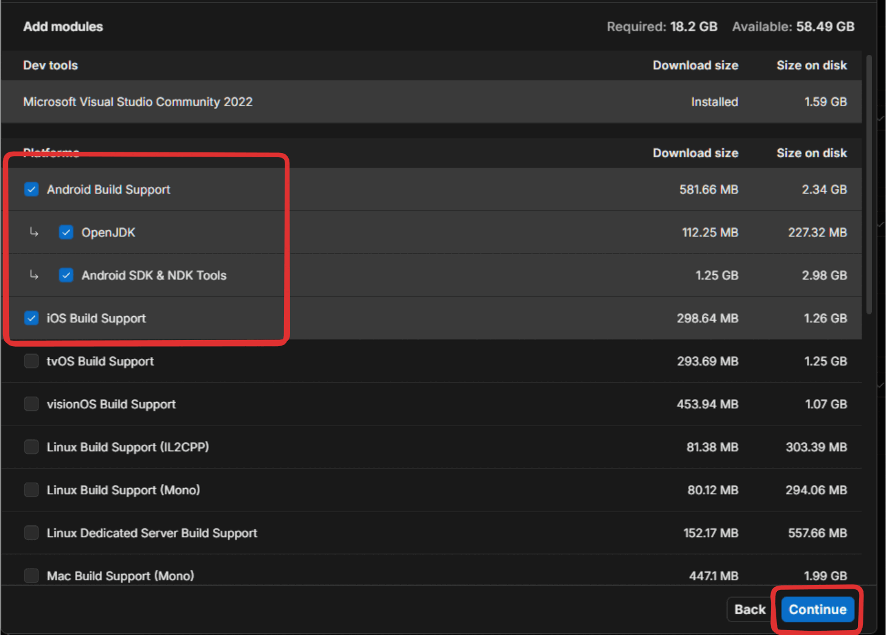Select the Microsoft Visual Studio Community 2022 row
886x635 pixels.
point(138,102)
